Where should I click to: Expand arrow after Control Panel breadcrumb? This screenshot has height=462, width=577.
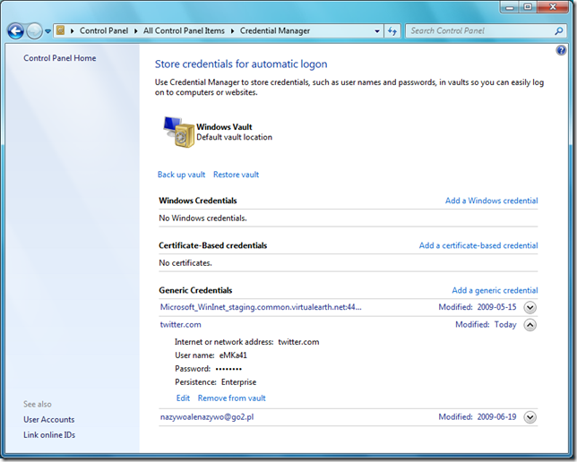tap(136, 31)
